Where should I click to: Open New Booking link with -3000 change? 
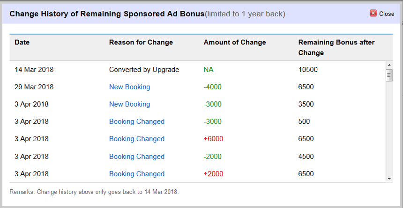(129, 104)
